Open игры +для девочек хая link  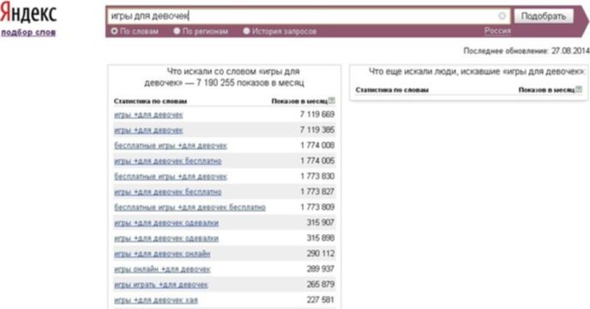pyautogui.click(x=155, y=300)
